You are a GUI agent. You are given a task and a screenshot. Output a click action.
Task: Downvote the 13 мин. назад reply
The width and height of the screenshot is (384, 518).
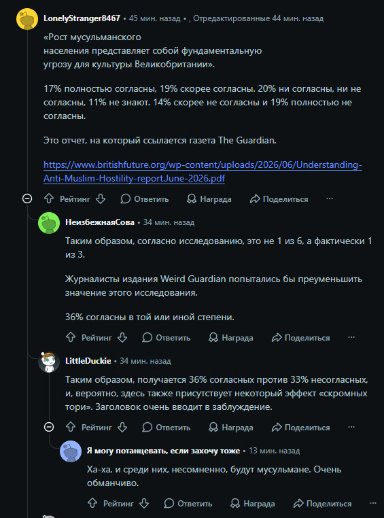click(144, 504)
